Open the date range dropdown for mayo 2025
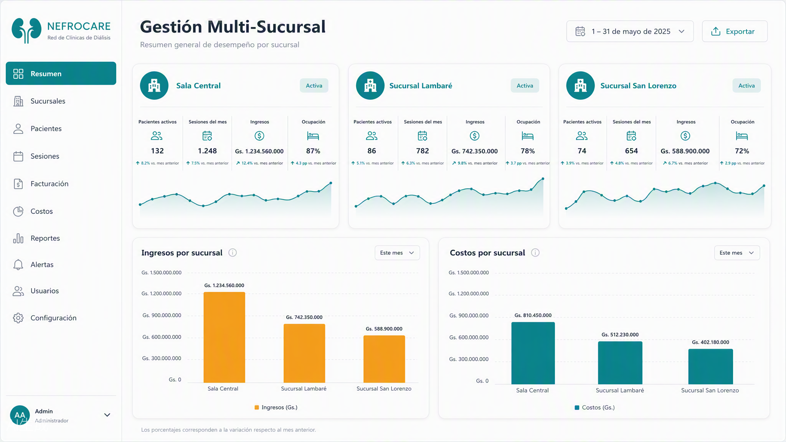The image size is (786, 442). click(x=630, y=31)
